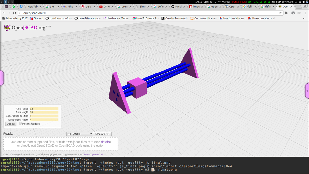Image resolution: width=309 pixels, height=174 pixels.
Task: View site information icon in address bar
Action: tap(21, 13)
